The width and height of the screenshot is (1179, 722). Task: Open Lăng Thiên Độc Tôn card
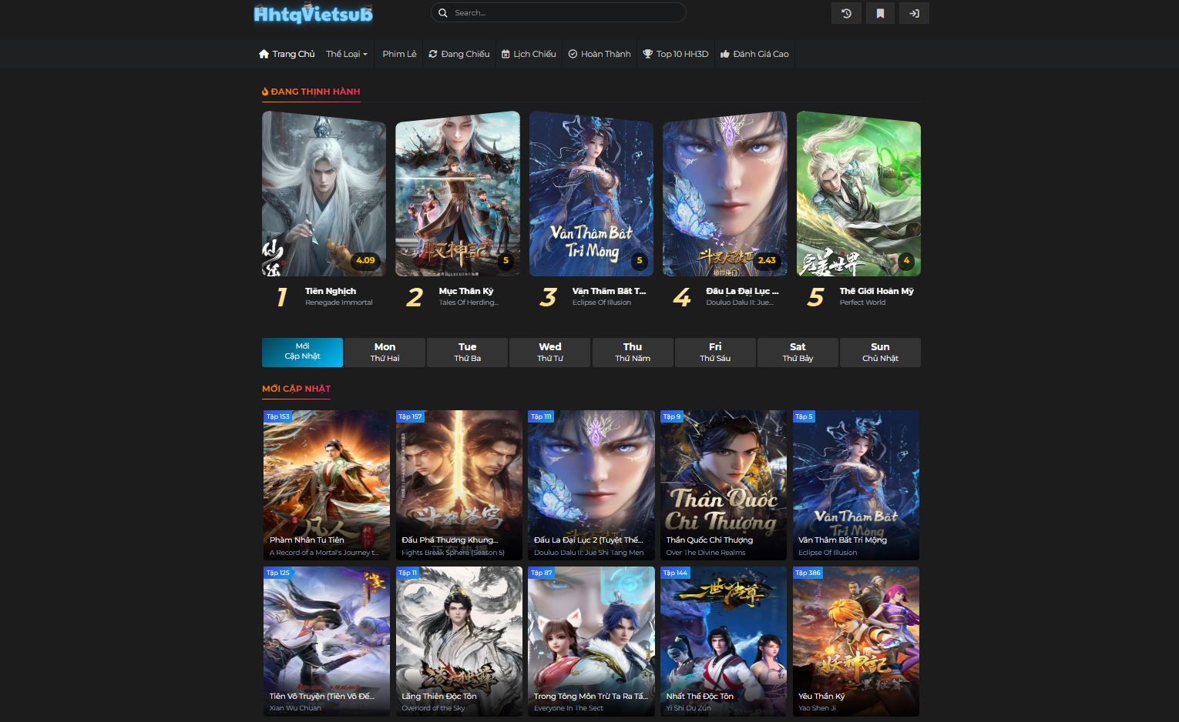pos(458,642)
